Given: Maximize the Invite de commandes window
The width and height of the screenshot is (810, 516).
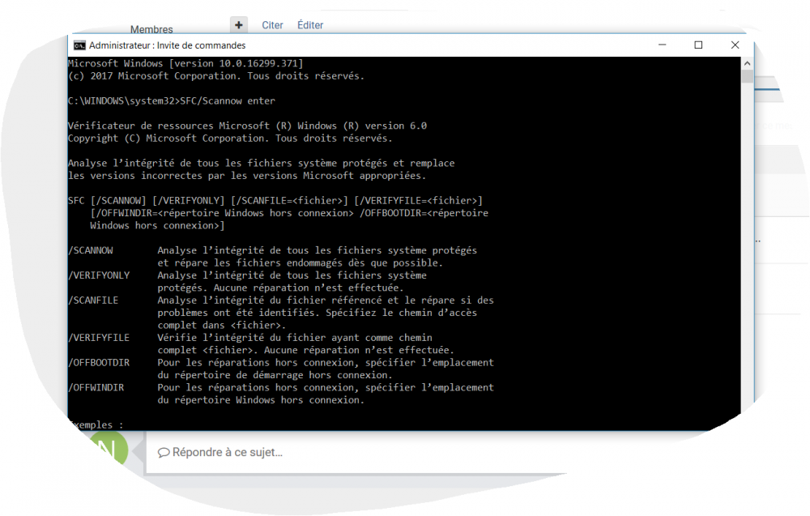Looking at the screenshot, I should point(698,45).
